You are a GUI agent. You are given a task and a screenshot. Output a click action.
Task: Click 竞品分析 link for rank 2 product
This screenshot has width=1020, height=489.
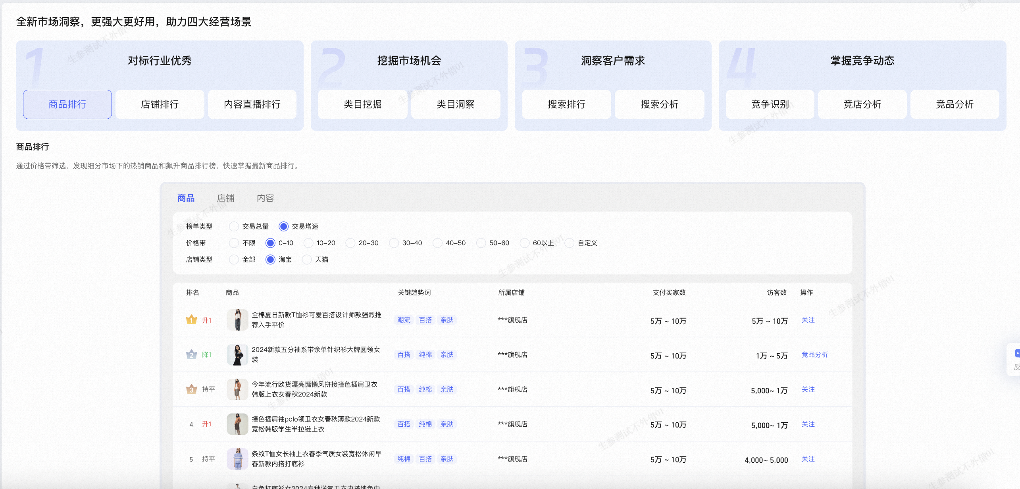(x=815, y=354)
